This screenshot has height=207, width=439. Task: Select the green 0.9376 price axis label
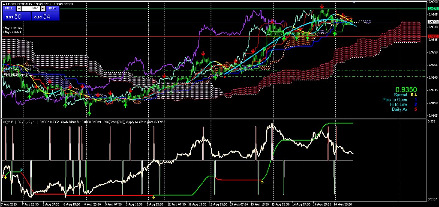tap(433, 9)
